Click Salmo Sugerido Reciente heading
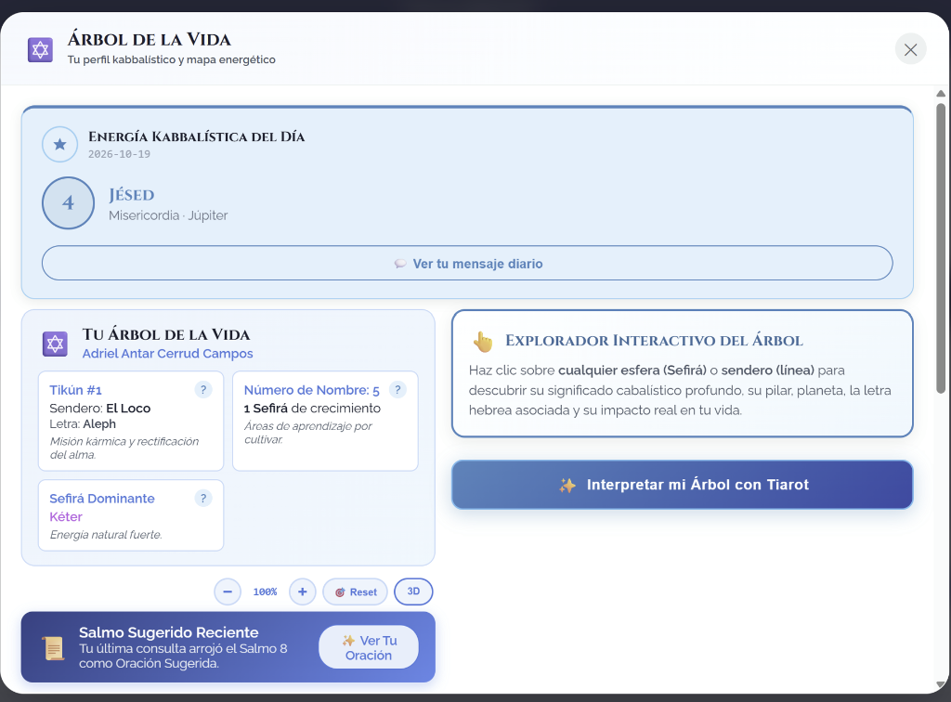The width and height of the screenshot is (951, 702). click(x=169, y=632)
